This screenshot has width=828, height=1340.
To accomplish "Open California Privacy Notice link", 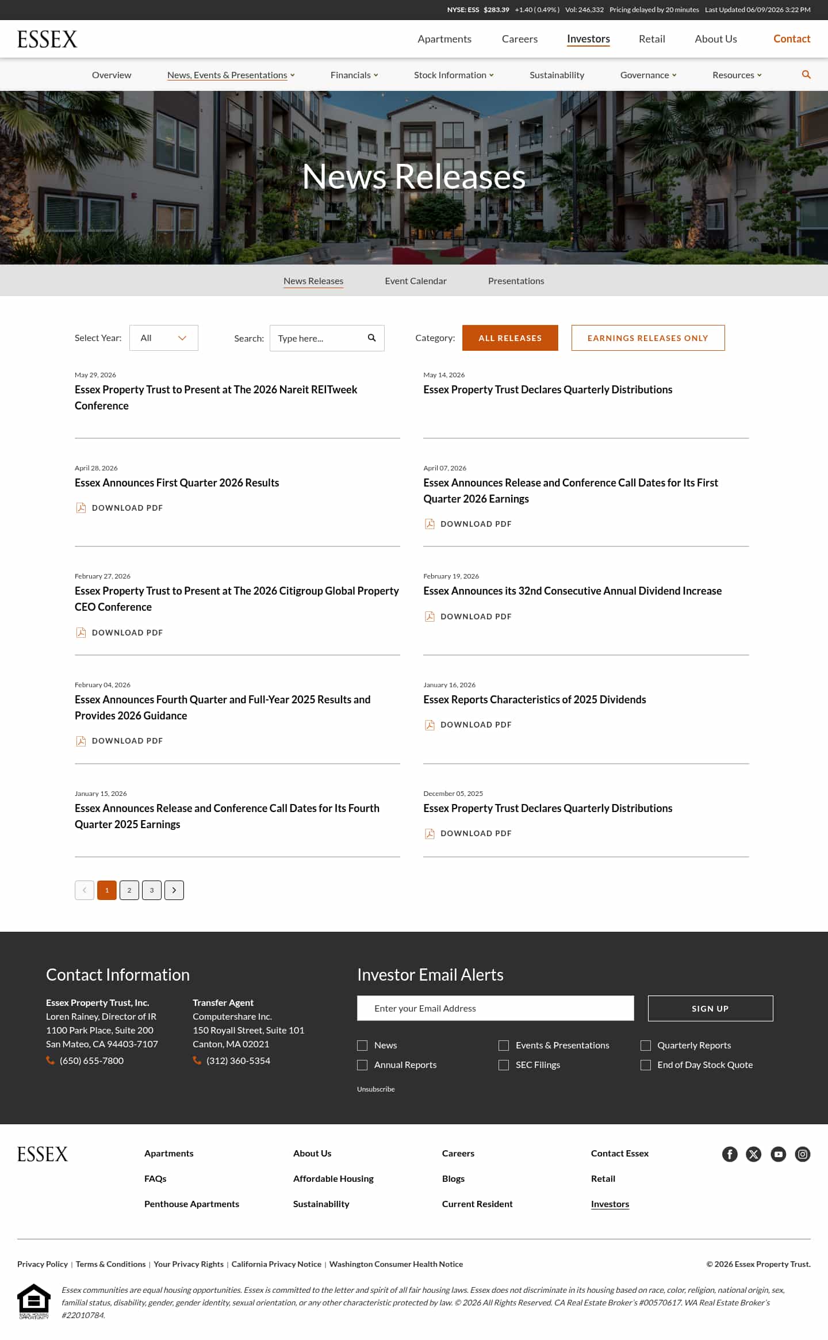I will [x=277, y=1264].
